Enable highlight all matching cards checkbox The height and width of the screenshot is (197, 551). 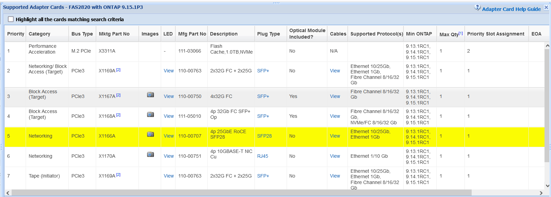coord(11,19)
